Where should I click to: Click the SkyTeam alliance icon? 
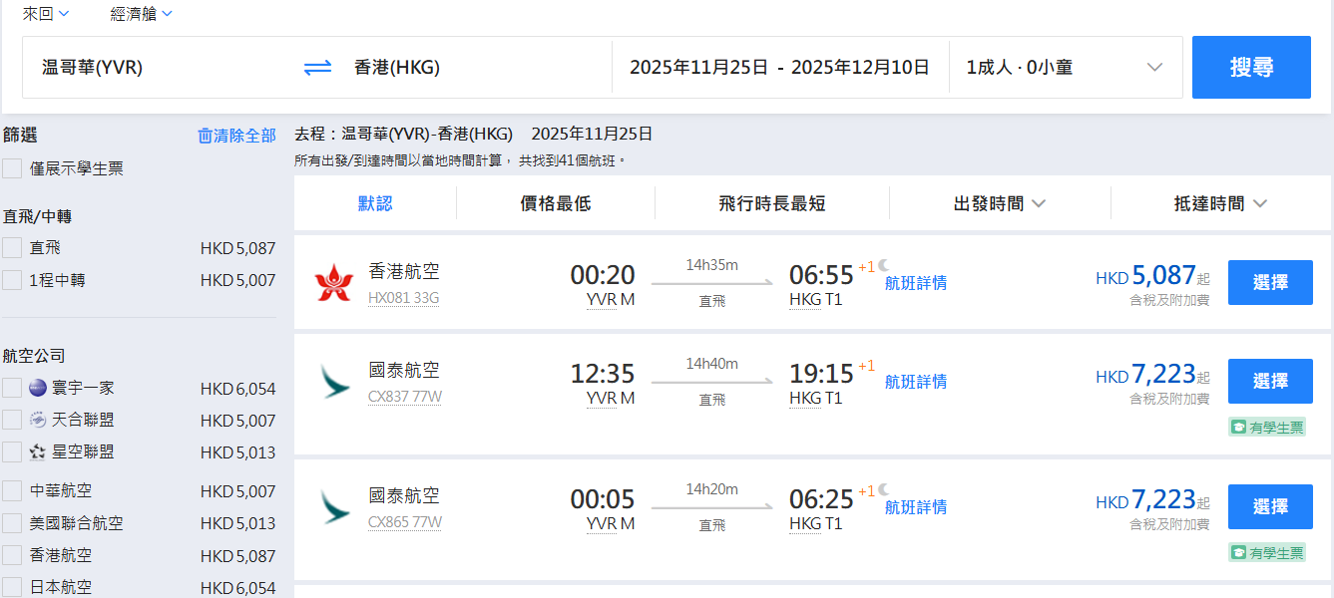(38, 420)
